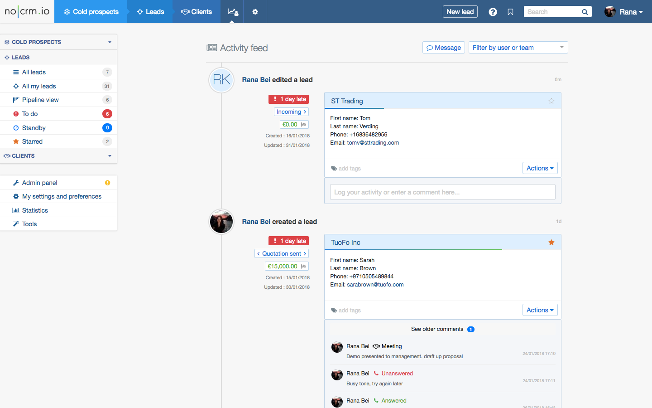
Task: Click the €0.00 amount badge
Action: pyautogui.click(x=294, y=124)
